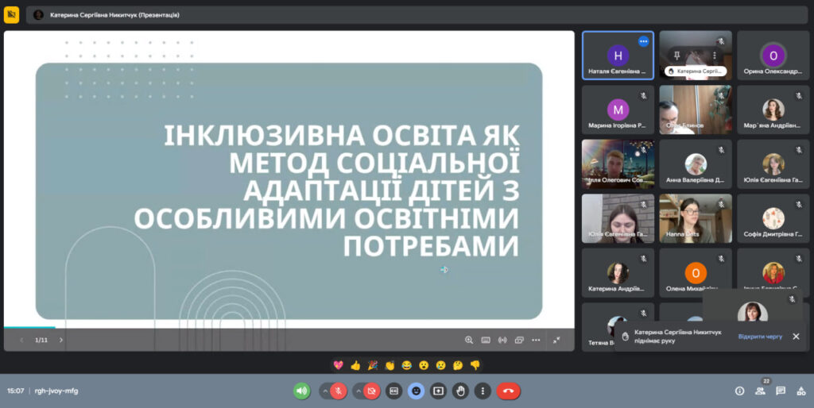Turn on closed captions
The image size is (814, 408).
393,391
